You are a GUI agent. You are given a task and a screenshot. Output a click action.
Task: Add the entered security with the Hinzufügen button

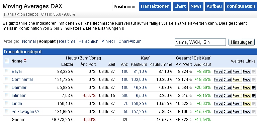242,42
